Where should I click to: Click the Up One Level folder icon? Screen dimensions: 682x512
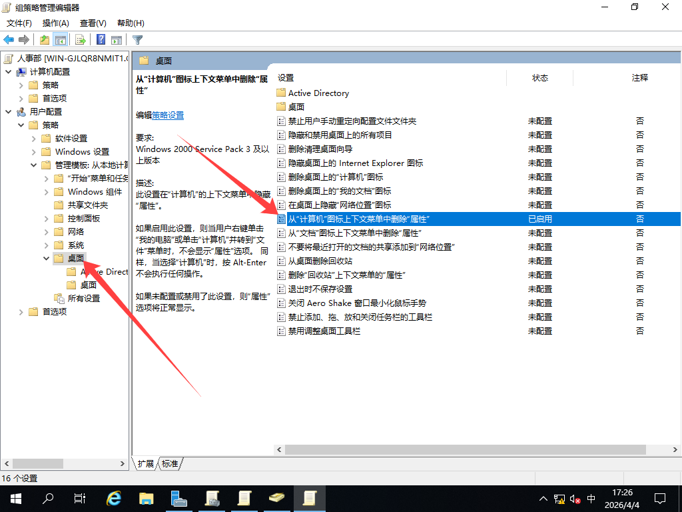pos(45,39)
